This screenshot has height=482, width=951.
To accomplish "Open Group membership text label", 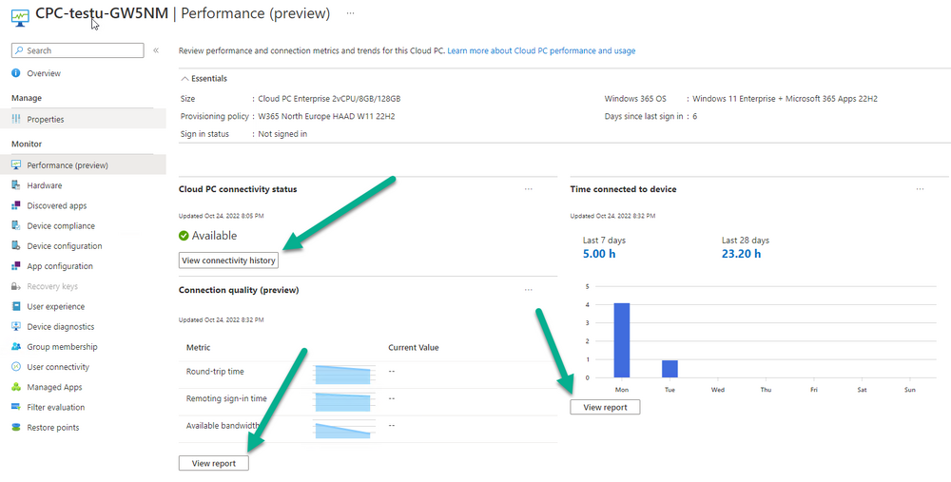I will (62, 347).
